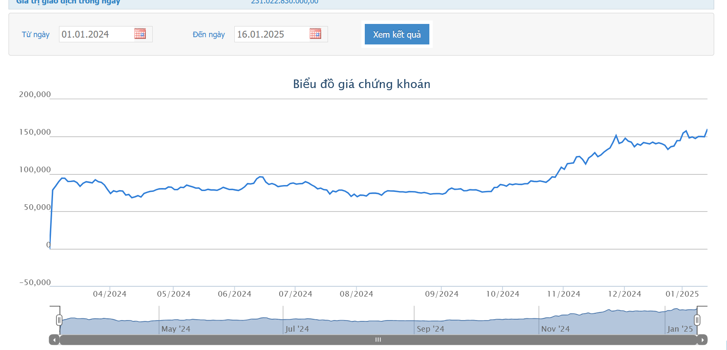Grab the left range handle of the navigator
Image resolution: width=727 pixels, height=350 pixels.
pyautogui.click(x=59, y=320)
